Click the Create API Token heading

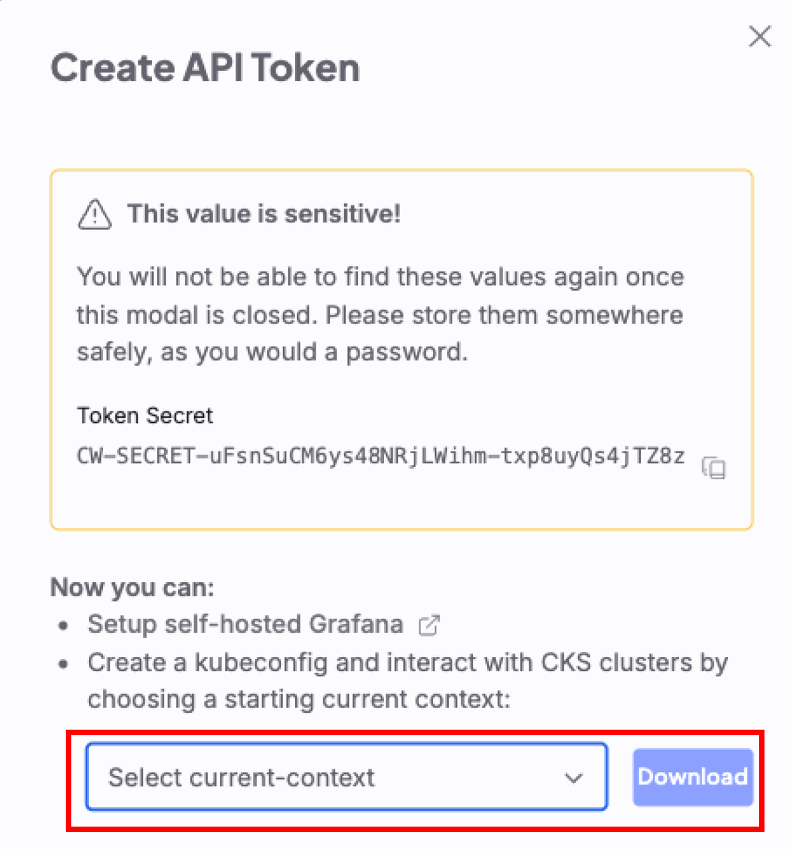(x=205, y=68)
